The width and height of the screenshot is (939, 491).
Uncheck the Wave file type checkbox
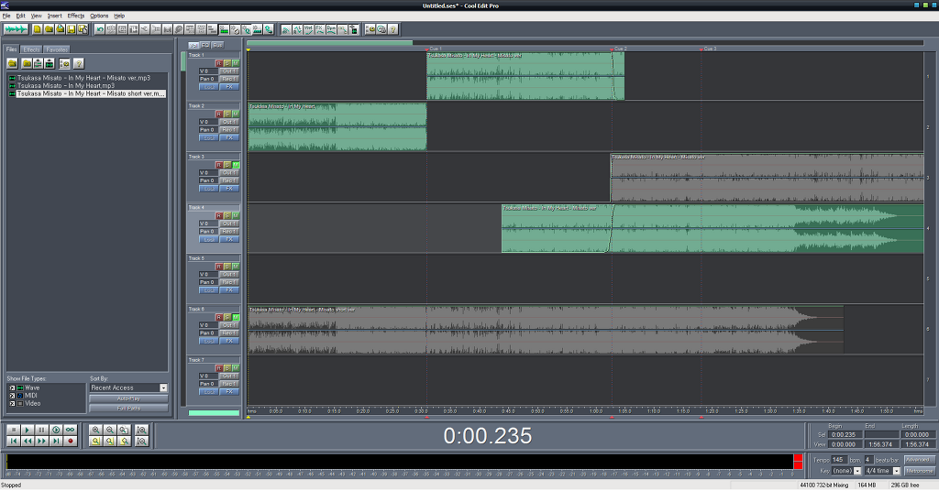(13, 387)
